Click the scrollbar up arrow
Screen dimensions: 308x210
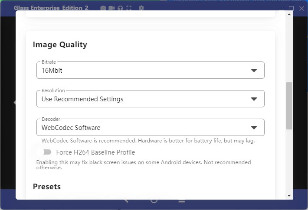click(x=289, y=14)
